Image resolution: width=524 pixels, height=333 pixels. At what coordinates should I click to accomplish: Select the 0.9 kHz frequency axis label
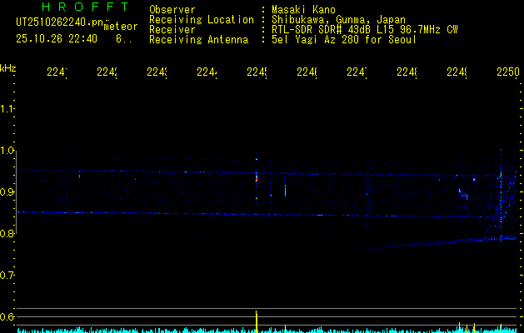pos(8,192)
